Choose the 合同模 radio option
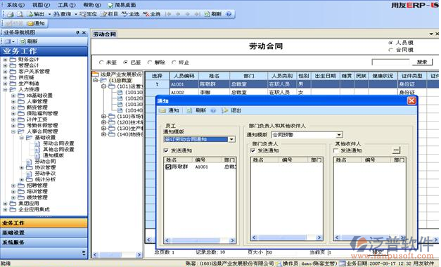Image resolution: width=441 pixels, height=267 pixels. point(390,50)
